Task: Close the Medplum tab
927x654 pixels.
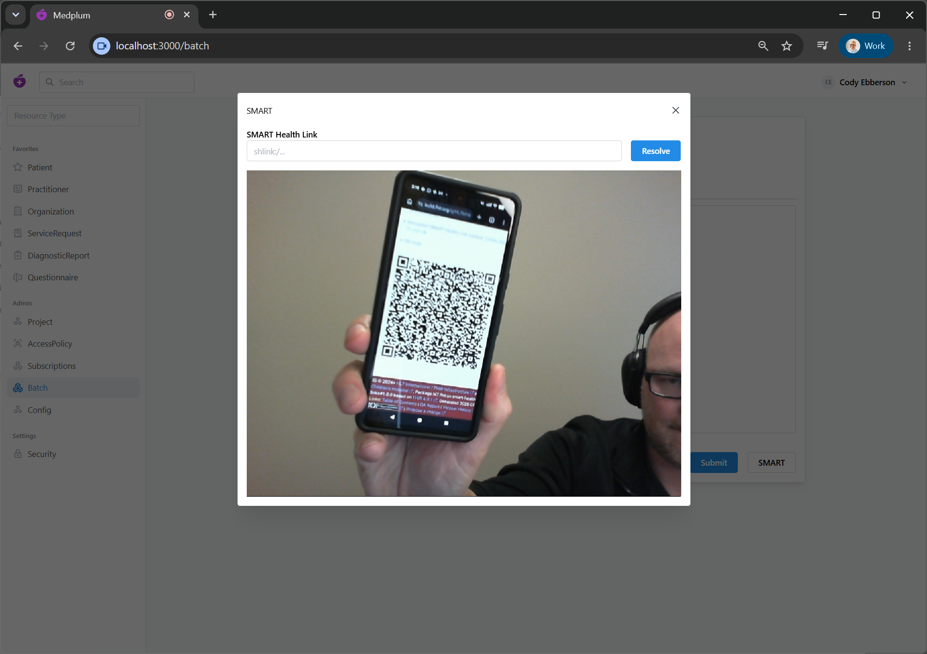Action: 187,15
